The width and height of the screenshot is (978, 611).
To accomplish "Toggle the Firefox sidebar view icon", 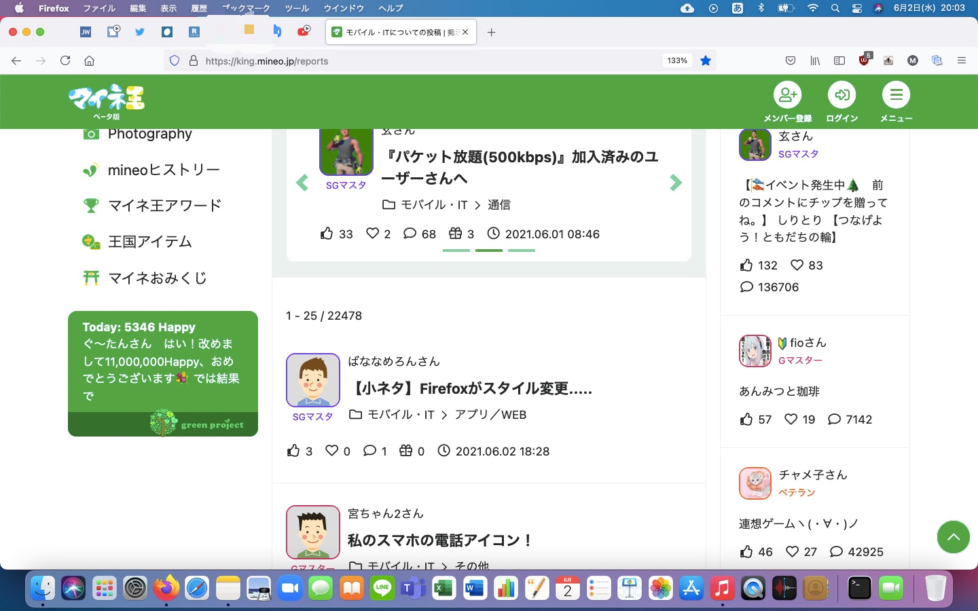I will click(x=839, y=60).
